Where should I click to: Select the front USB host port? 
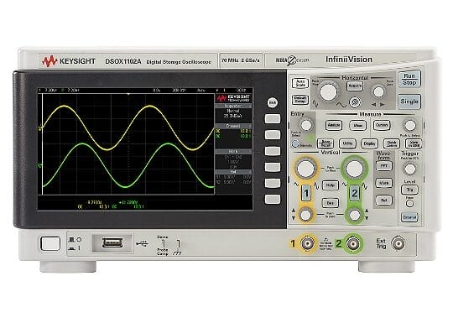(112, 243)
